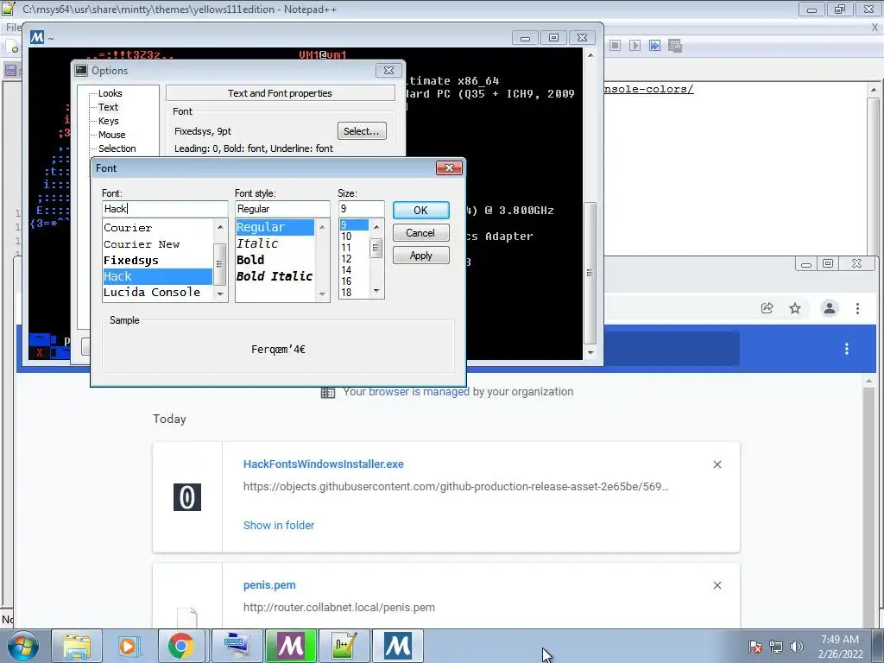Open File menu in Notepad++
The image size is (884, 663).
point(12,27)
